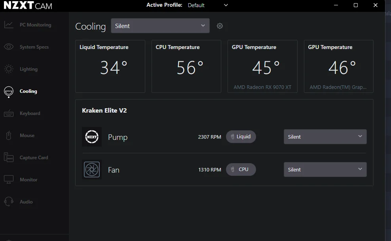Open the System Specs section
This screenshot has height=241, width=391.
coord(34,47)
